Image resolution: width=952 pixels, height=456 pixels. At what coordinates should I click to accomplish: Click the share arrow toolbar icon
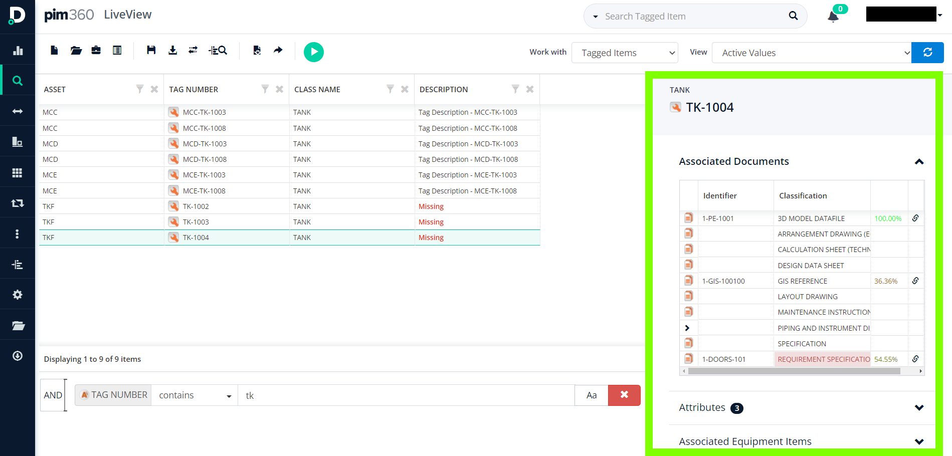[x=278, y=50]
